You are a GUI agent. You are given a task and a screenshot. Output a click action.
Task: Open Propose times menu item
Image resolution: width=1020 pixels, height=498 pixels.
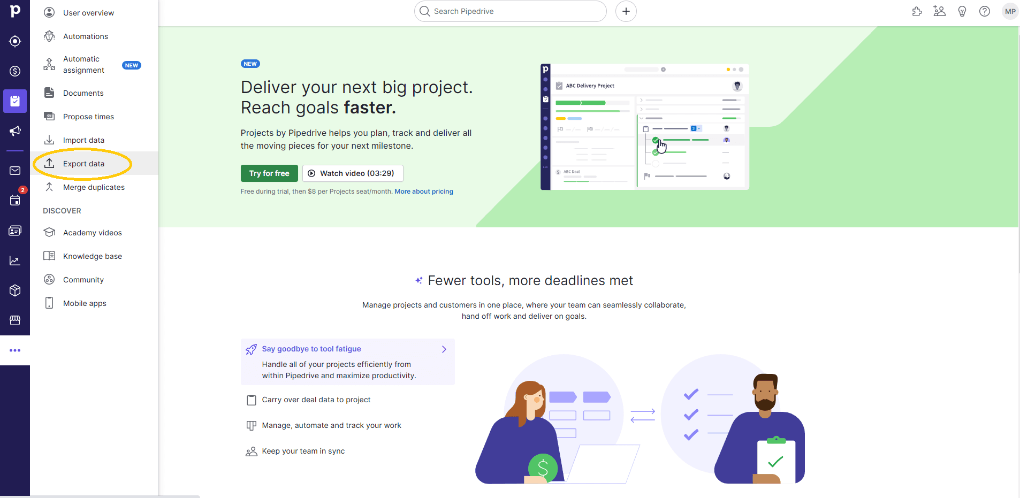(94, 117)
